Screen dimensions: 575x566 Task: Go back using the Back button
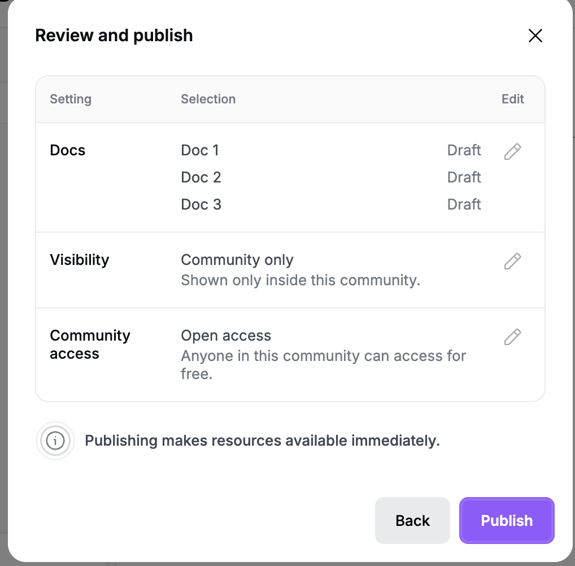(412, 520)
